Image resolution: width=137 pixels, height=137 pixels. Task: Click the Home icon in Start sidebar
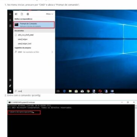point(10,20)
